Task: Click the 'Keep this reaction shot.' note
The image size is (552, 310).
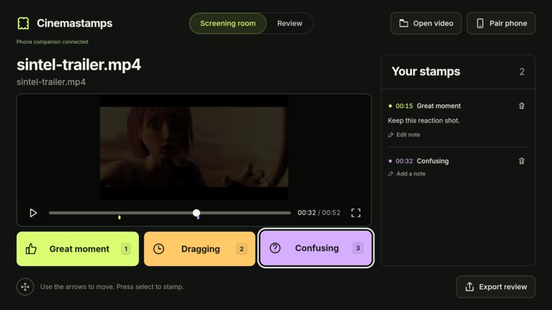Action: point(423,120)
